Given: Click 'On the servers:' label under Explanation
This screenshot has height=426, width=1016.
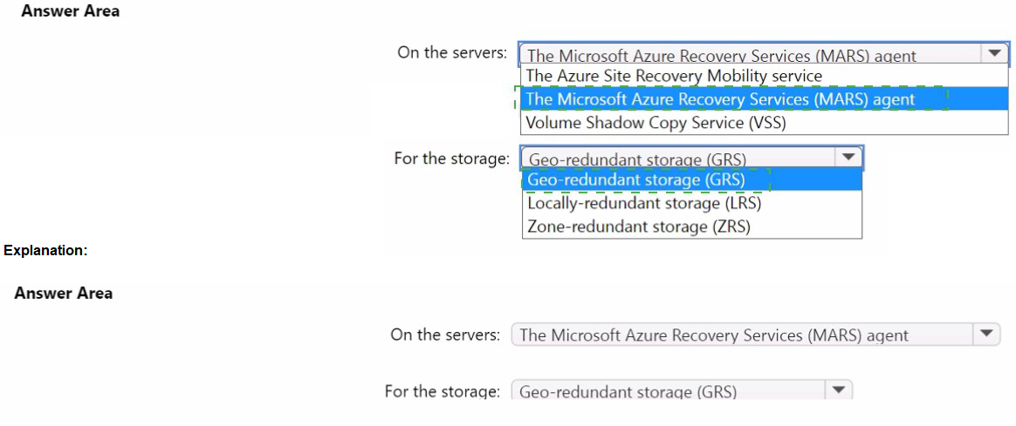Looking at the screenshot, I should 445,335.
